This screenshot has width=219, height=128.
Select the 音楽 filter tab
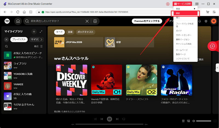pos(70,32)
